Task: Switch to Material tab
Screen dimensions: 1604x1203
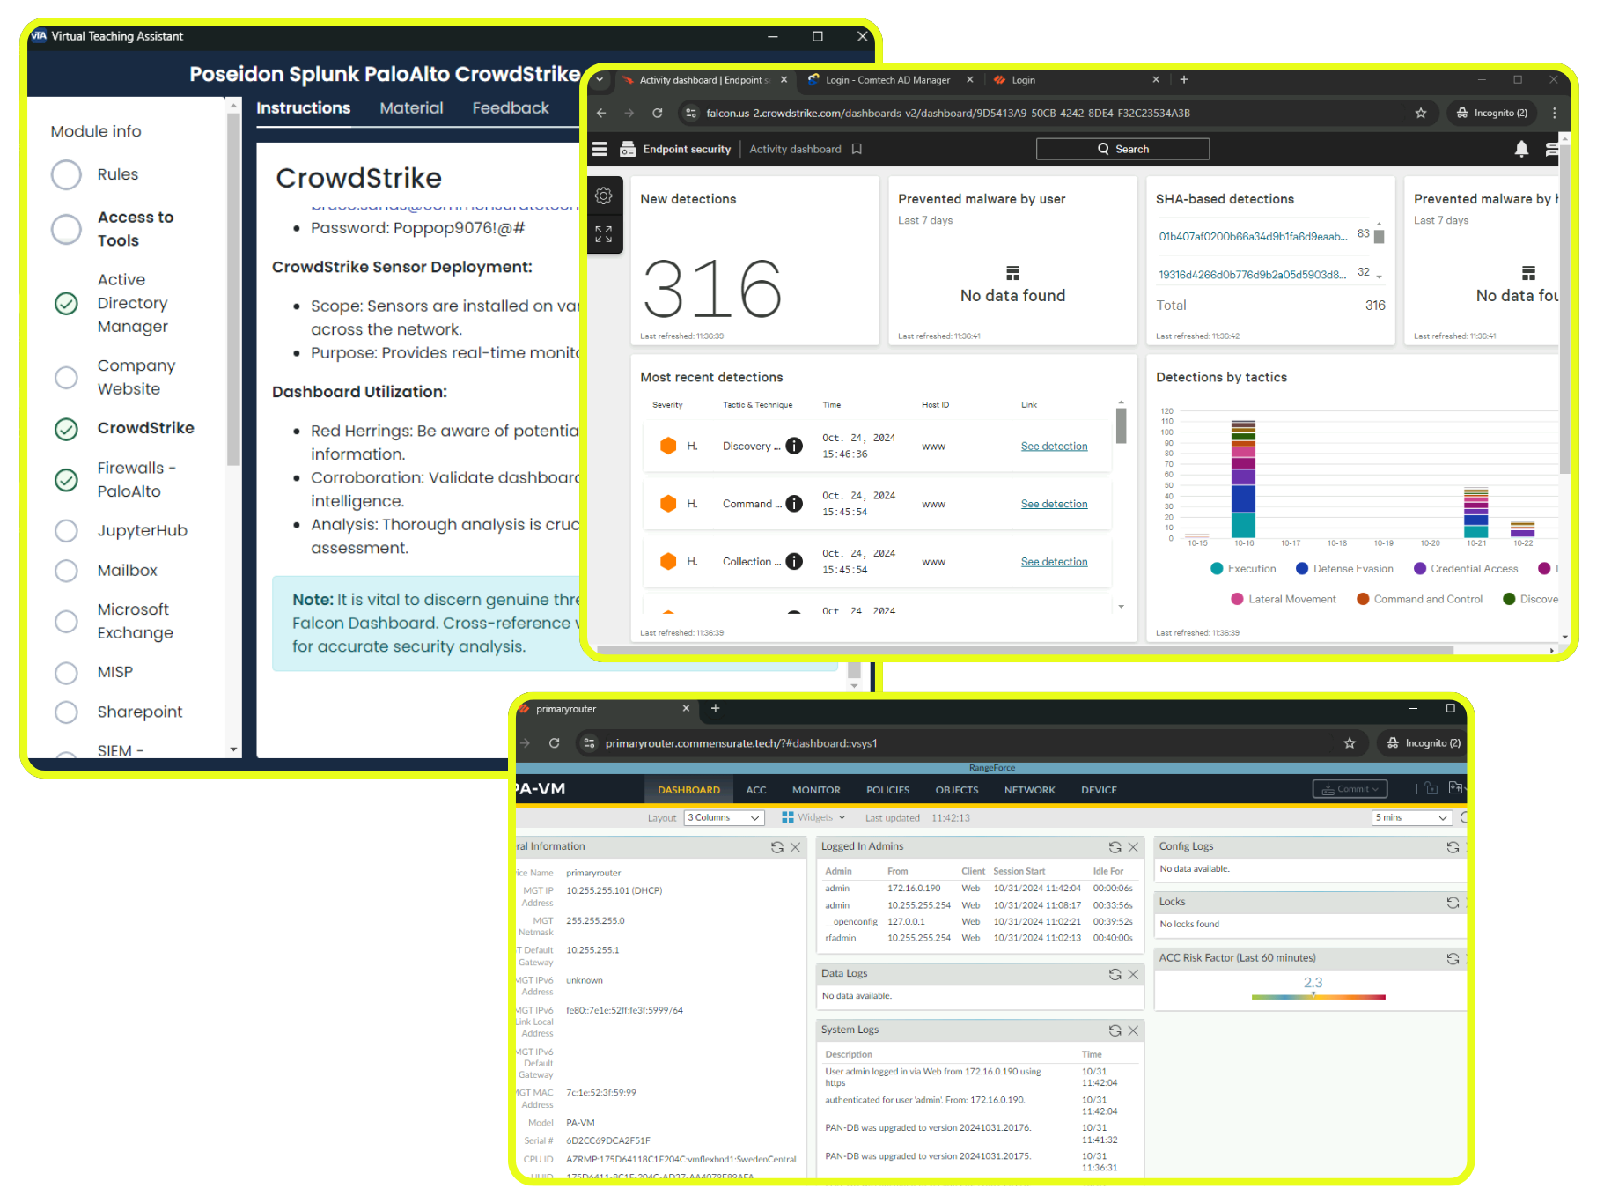Action: pyautogui.click(x=411, y=108)
